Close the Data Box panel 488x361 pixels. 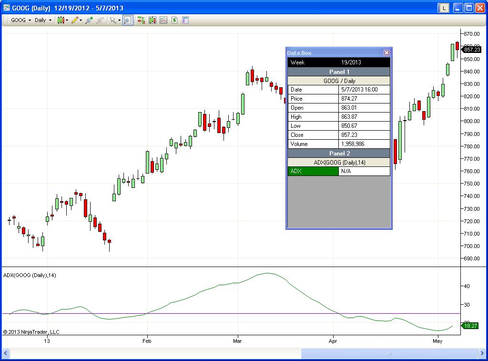(386, 52)
